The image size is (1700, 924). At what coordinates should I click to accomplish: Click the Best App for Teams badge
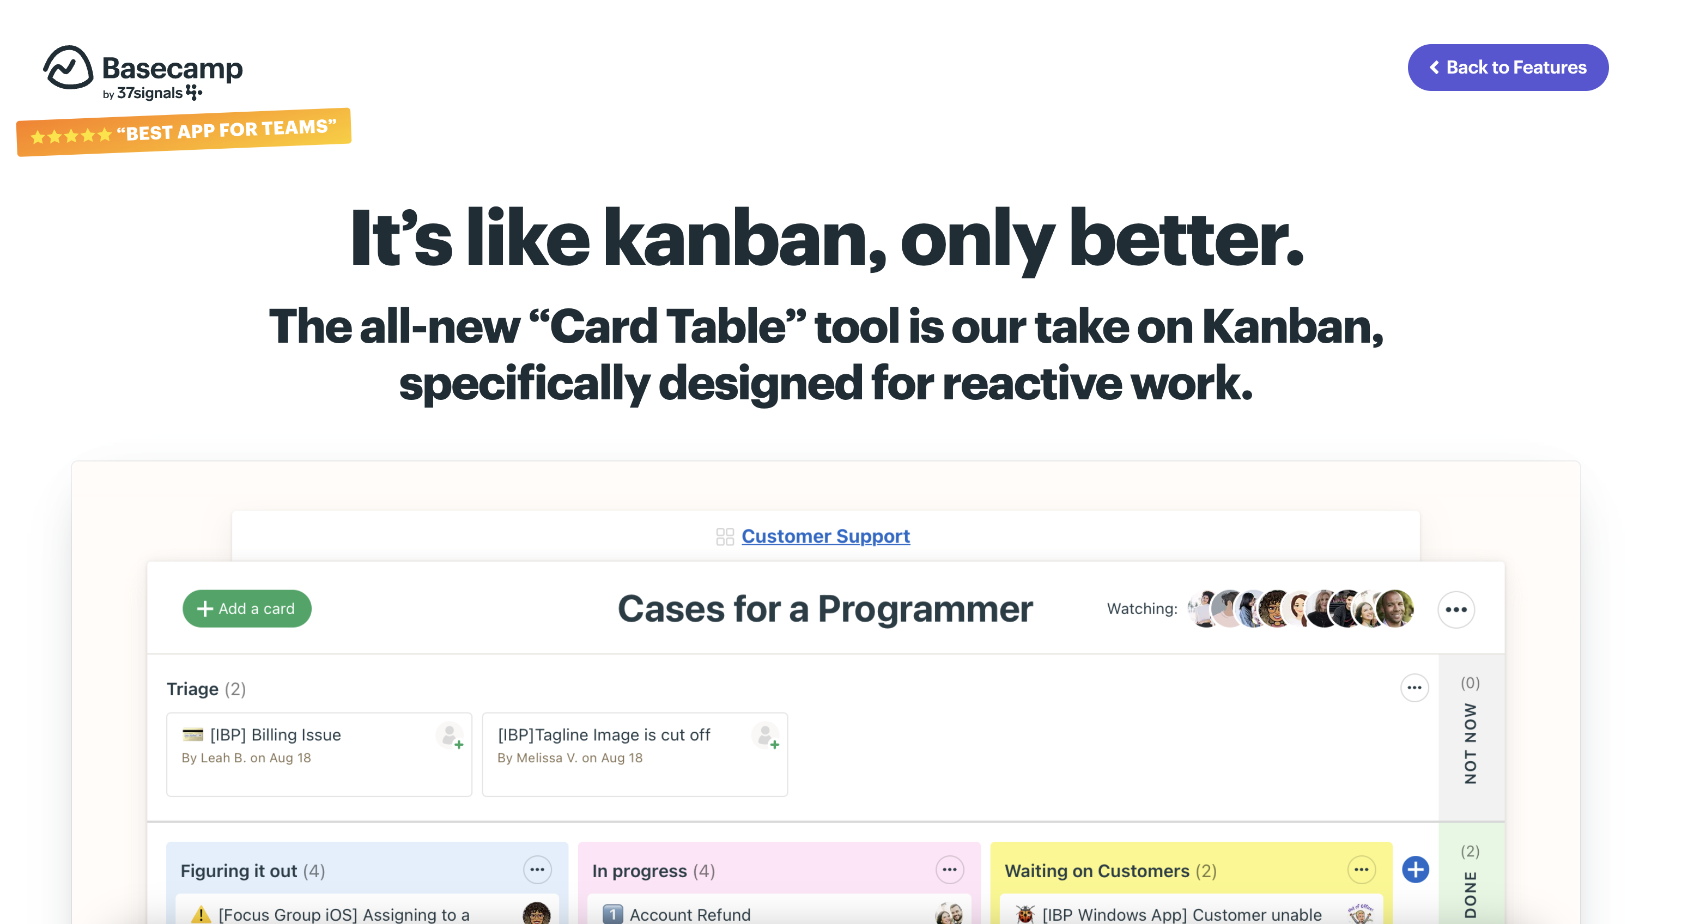pyautogui.click(x=184, y=132)
